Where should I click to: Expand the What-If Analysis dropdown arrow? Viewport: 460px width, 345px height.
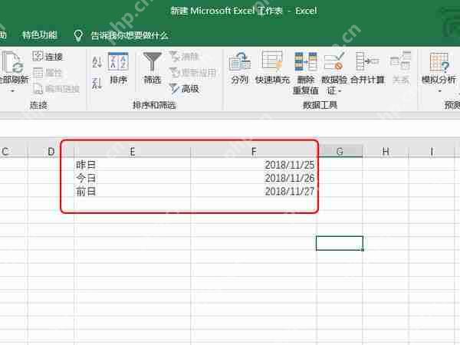[439, 91]
